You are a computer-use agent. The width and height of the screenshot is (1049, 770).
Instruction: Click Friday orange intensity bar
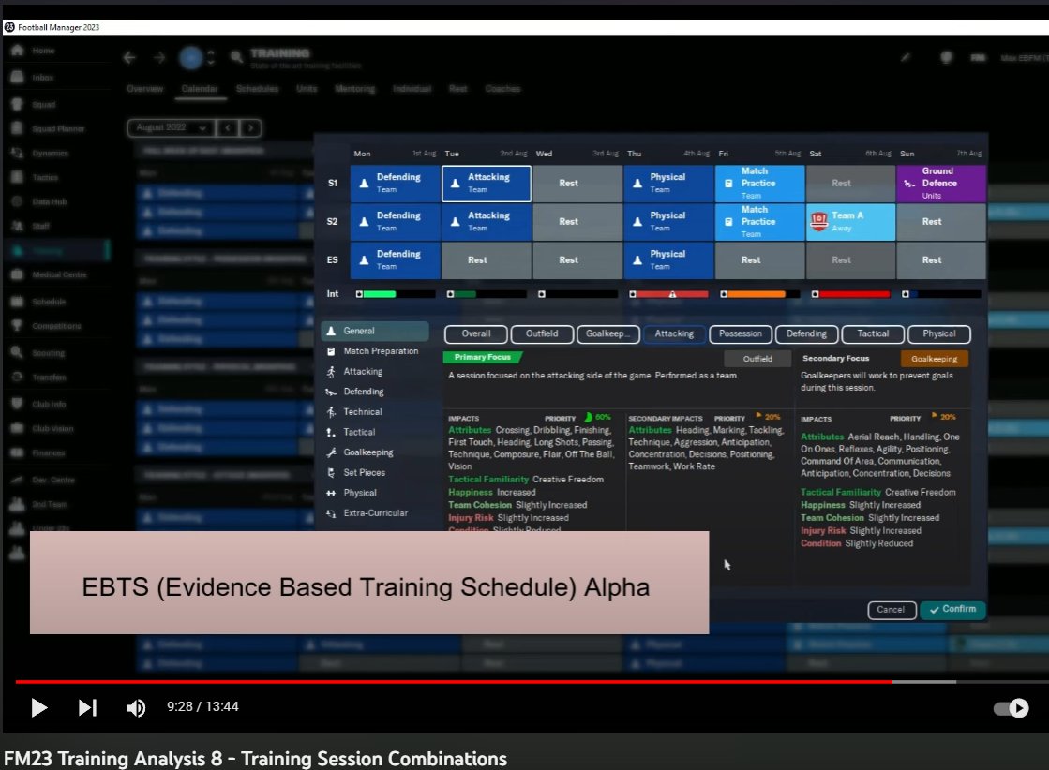pos(759,294)
